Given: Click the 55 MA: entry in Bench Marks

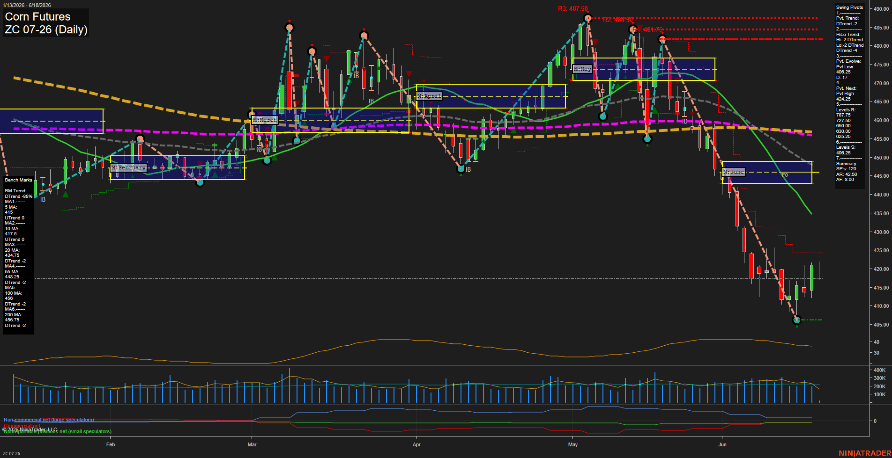Looking at the screenshot, I should pyautogui.click(x=12, y=272).
